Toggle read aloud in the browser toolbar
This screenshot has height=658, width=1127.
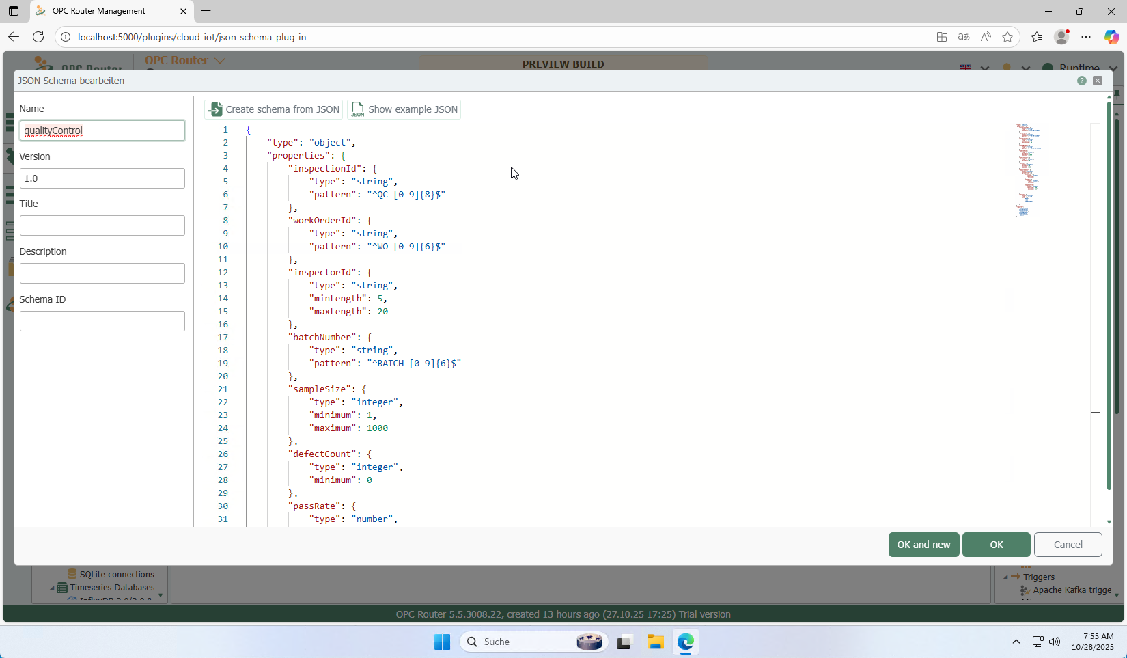pyautogui.click(x=986, y=37)
